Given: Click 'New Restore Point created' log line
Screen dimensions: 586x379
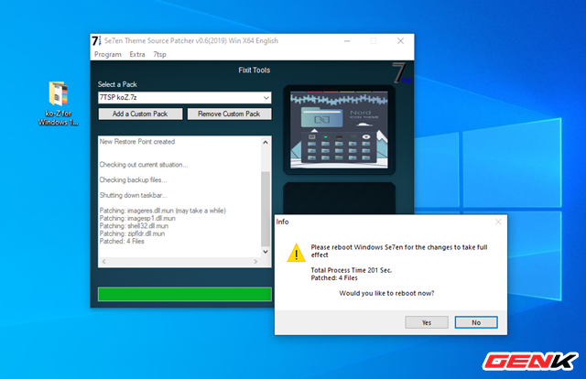Looking at the screenshot, I should (x=137, y=142).
